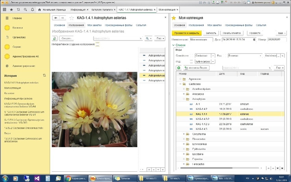This screenshot has height=182, width=291.
Task: Open Favorites star in top toolbar
Action: 11,10
